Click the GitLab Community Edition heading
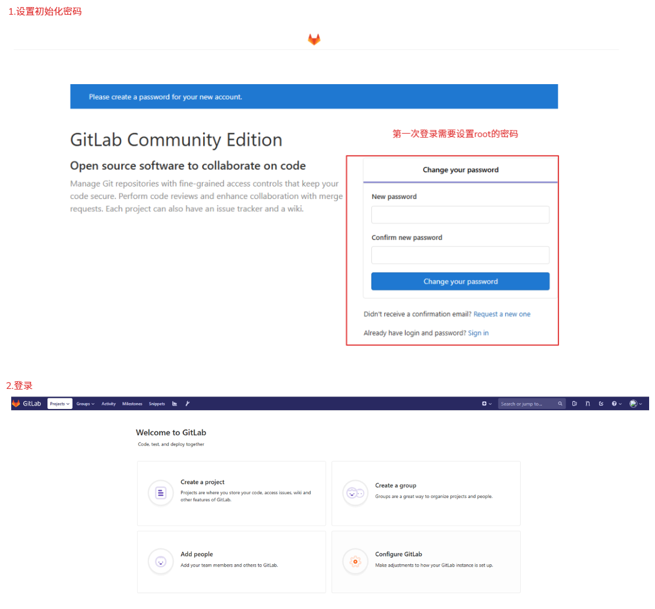This screenshot has height=609, width=655. [x=177, y=139]
